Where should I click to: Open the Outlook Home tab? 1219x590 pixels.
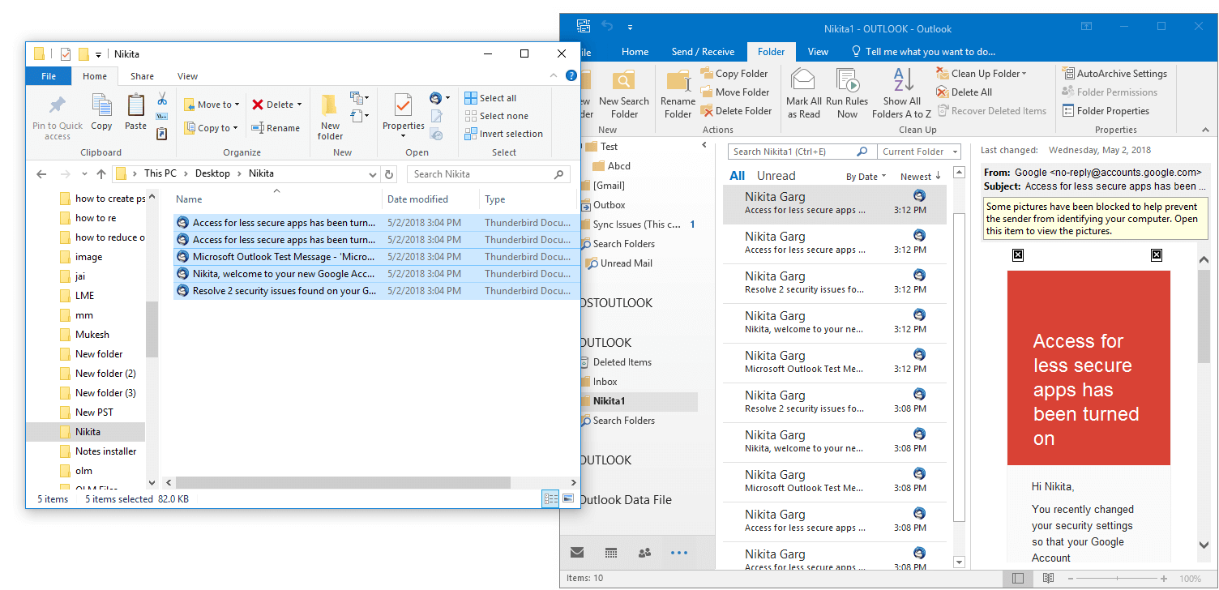(x=635, y=52)
